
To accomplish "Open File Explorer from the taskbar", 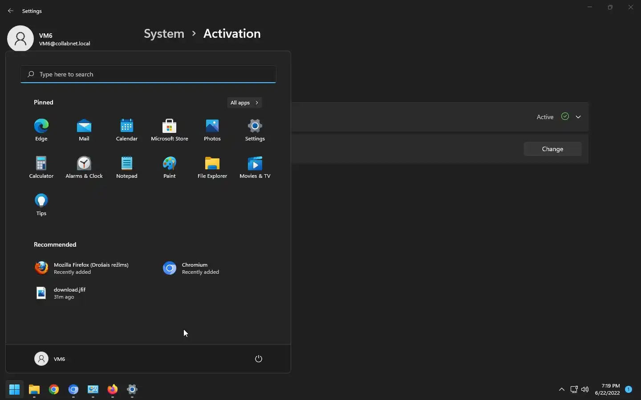I will (x=34, y=390).
